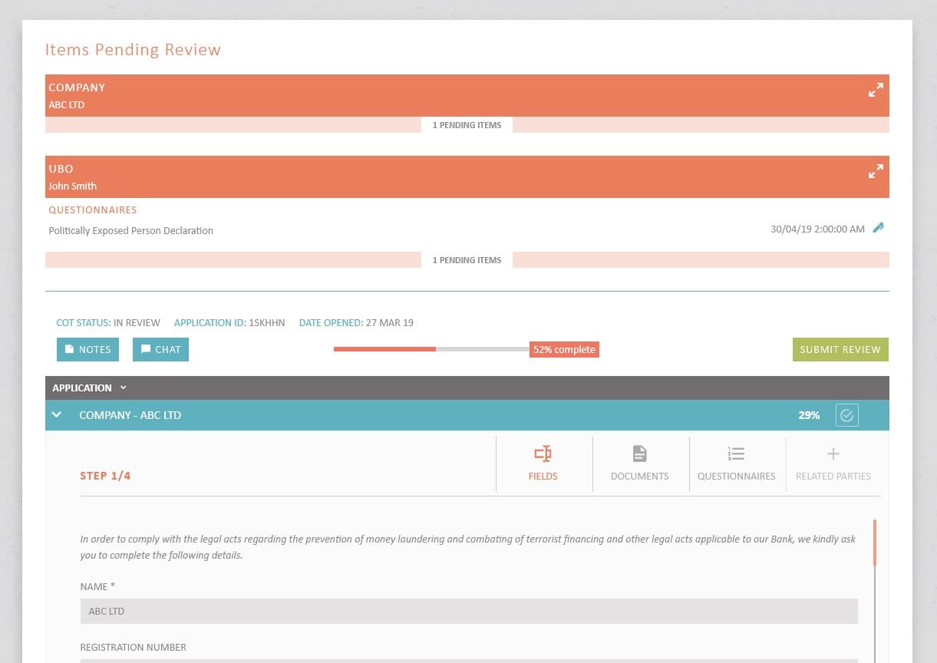
Task: Select the QUESTIONNAIRES heading under UBO
Action: (93, 210)
